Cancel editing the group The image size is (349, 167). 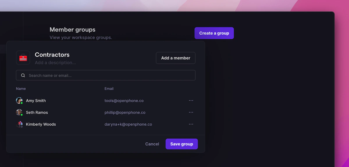pos(152,144)
